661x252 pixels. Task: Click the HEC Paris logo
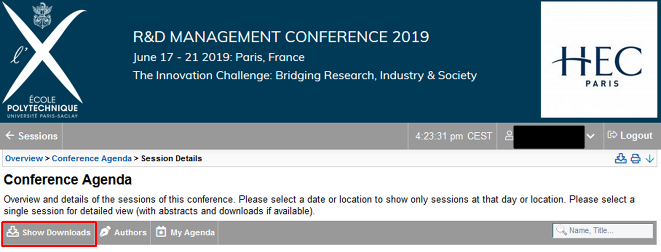pyautogui.click(x=599, y=60)
